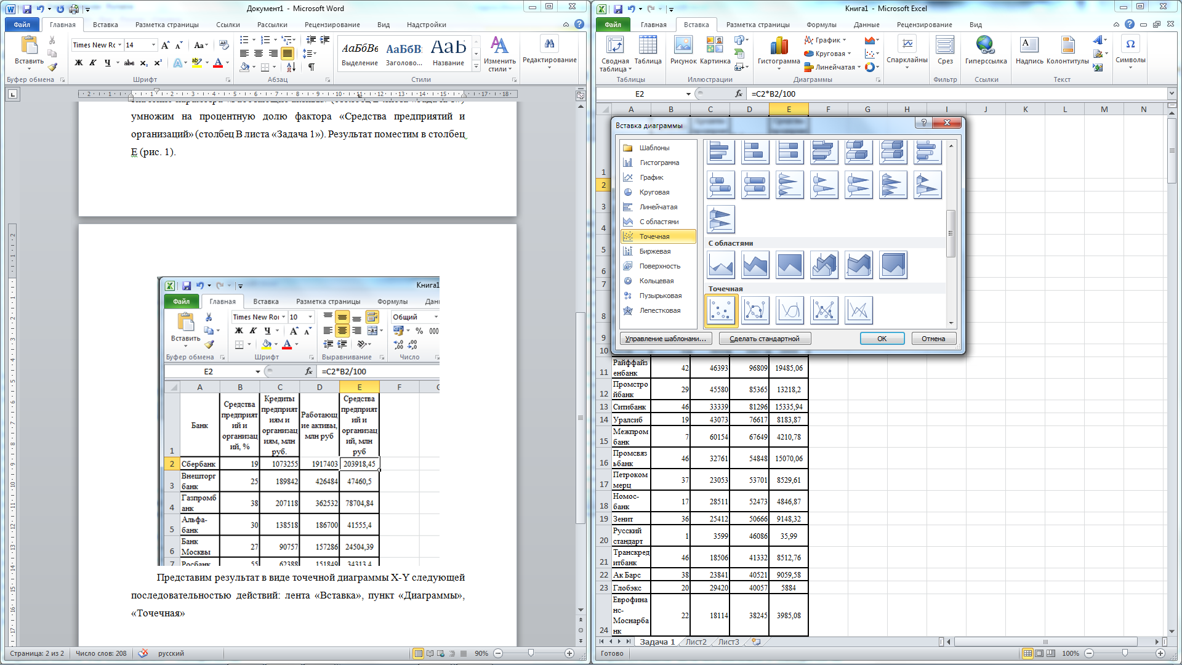Open Change Styles menu in Word
Screen dimensions: 1182x665
pos(499,54)
